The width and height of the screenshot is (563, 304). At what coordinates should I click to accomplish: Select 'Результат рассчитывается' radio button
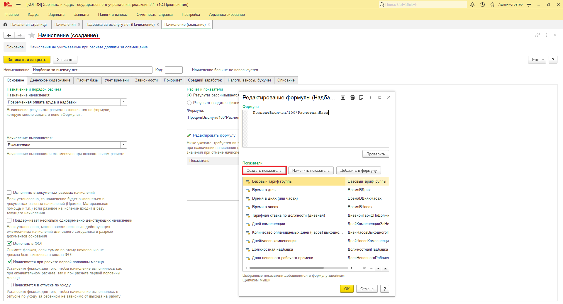click(189, 95)
